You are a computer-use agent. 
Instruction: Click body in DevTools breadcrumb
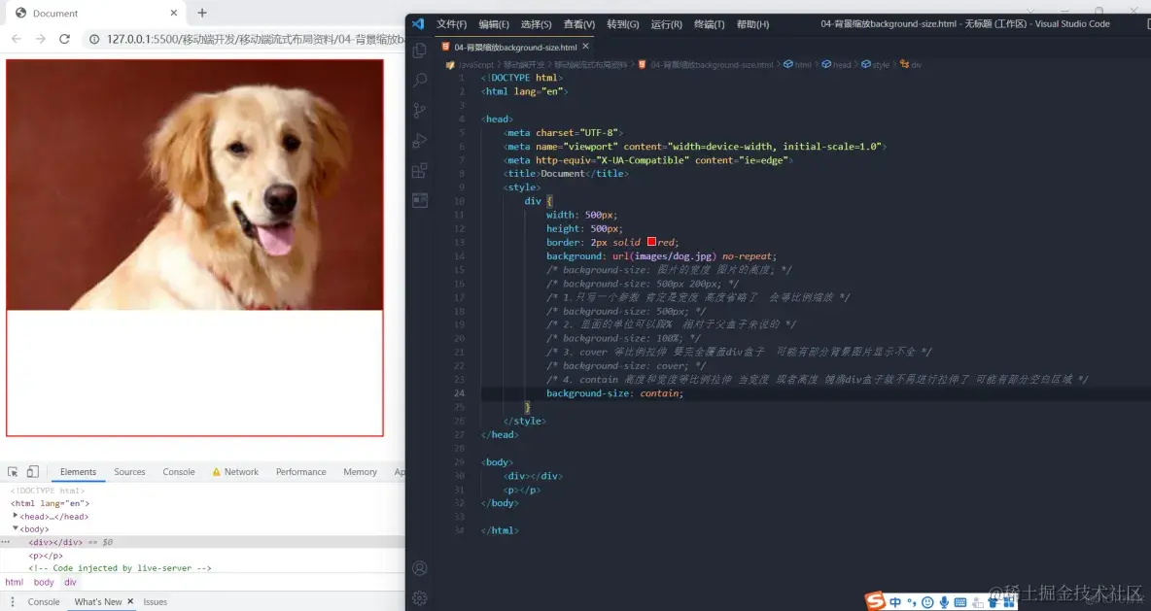[44, 583]
